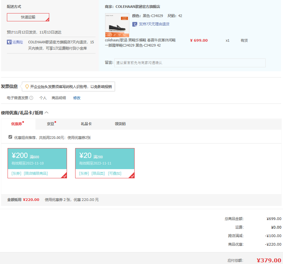Click the 颜色: 黑色-C34029 text
This screenshot has width=283, height=264.
147,16
